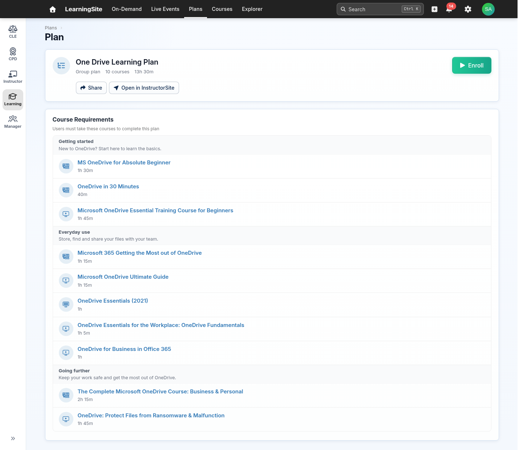Click icon beside OneDrive Essentials (2021)
This screenshot has width=523, height=450.
(66, 304)
